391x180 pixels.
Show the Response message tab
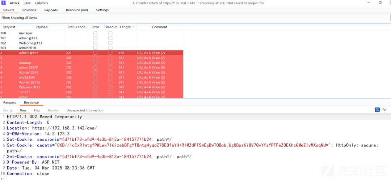31,103
